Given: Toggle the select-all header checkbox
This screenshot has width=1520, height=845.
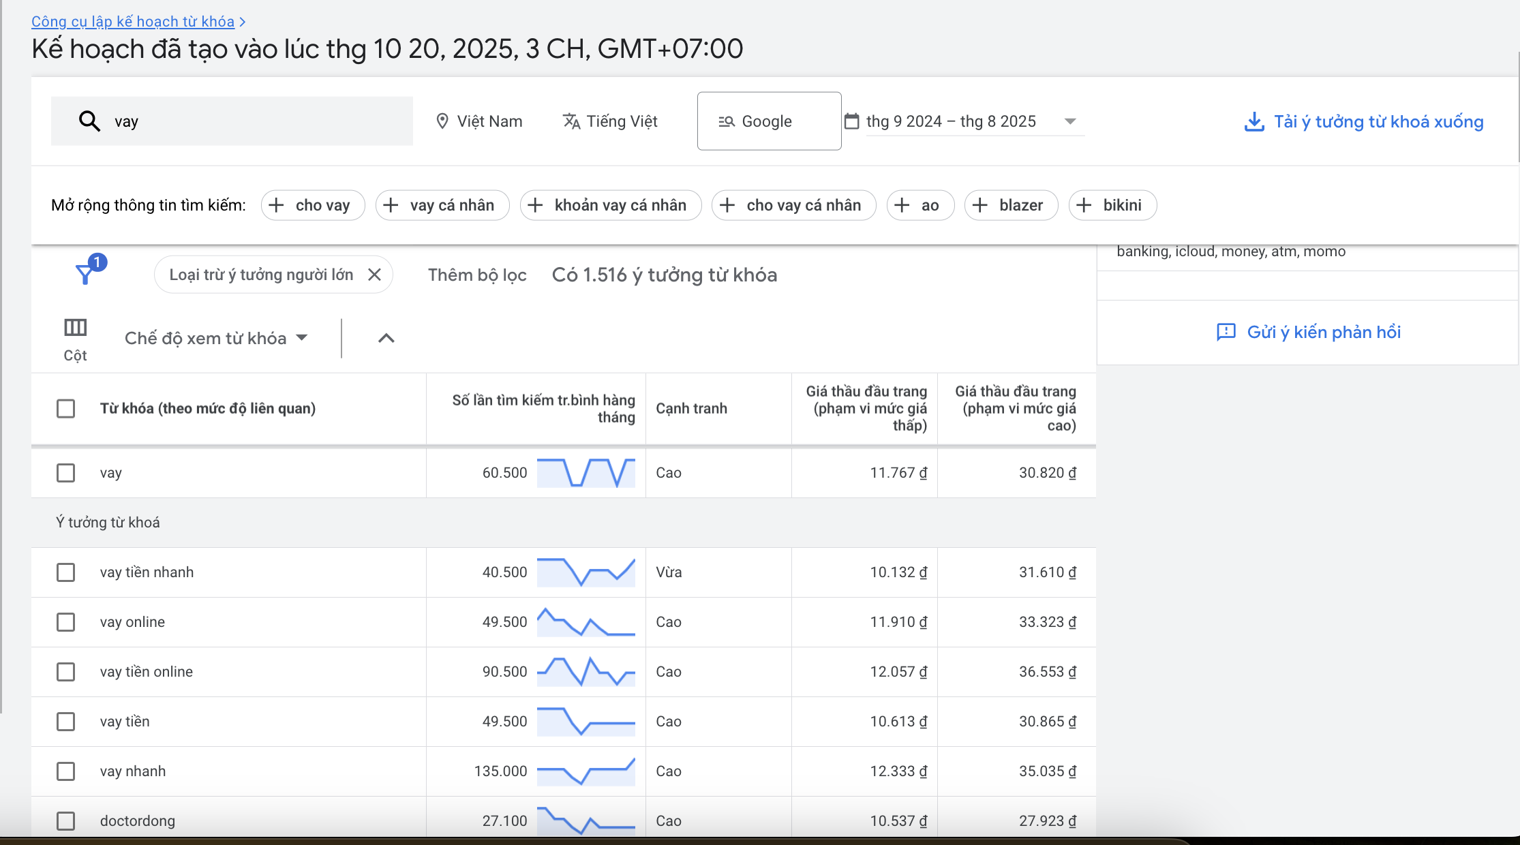Looking at the screenshot, I should click(x=65, y=409).
